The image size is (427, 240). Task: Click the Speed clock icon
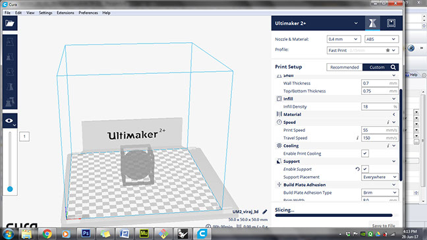[279, 123]
